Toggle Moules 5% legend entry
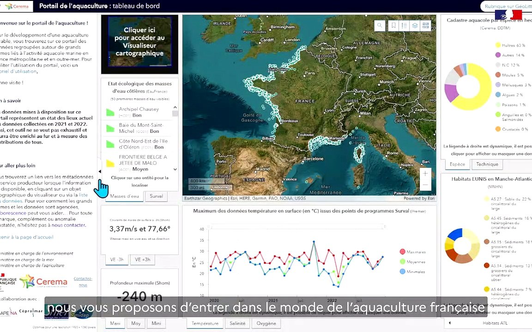 point(510,75)
